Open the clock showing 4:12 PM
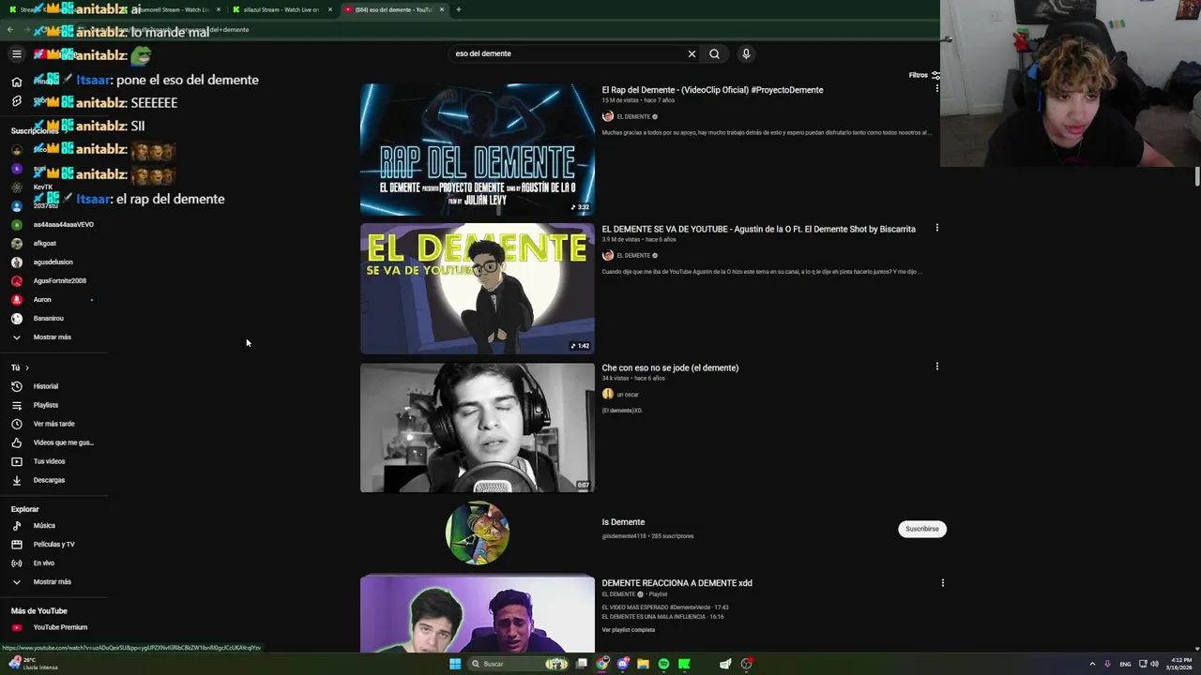 (1181, 664)
